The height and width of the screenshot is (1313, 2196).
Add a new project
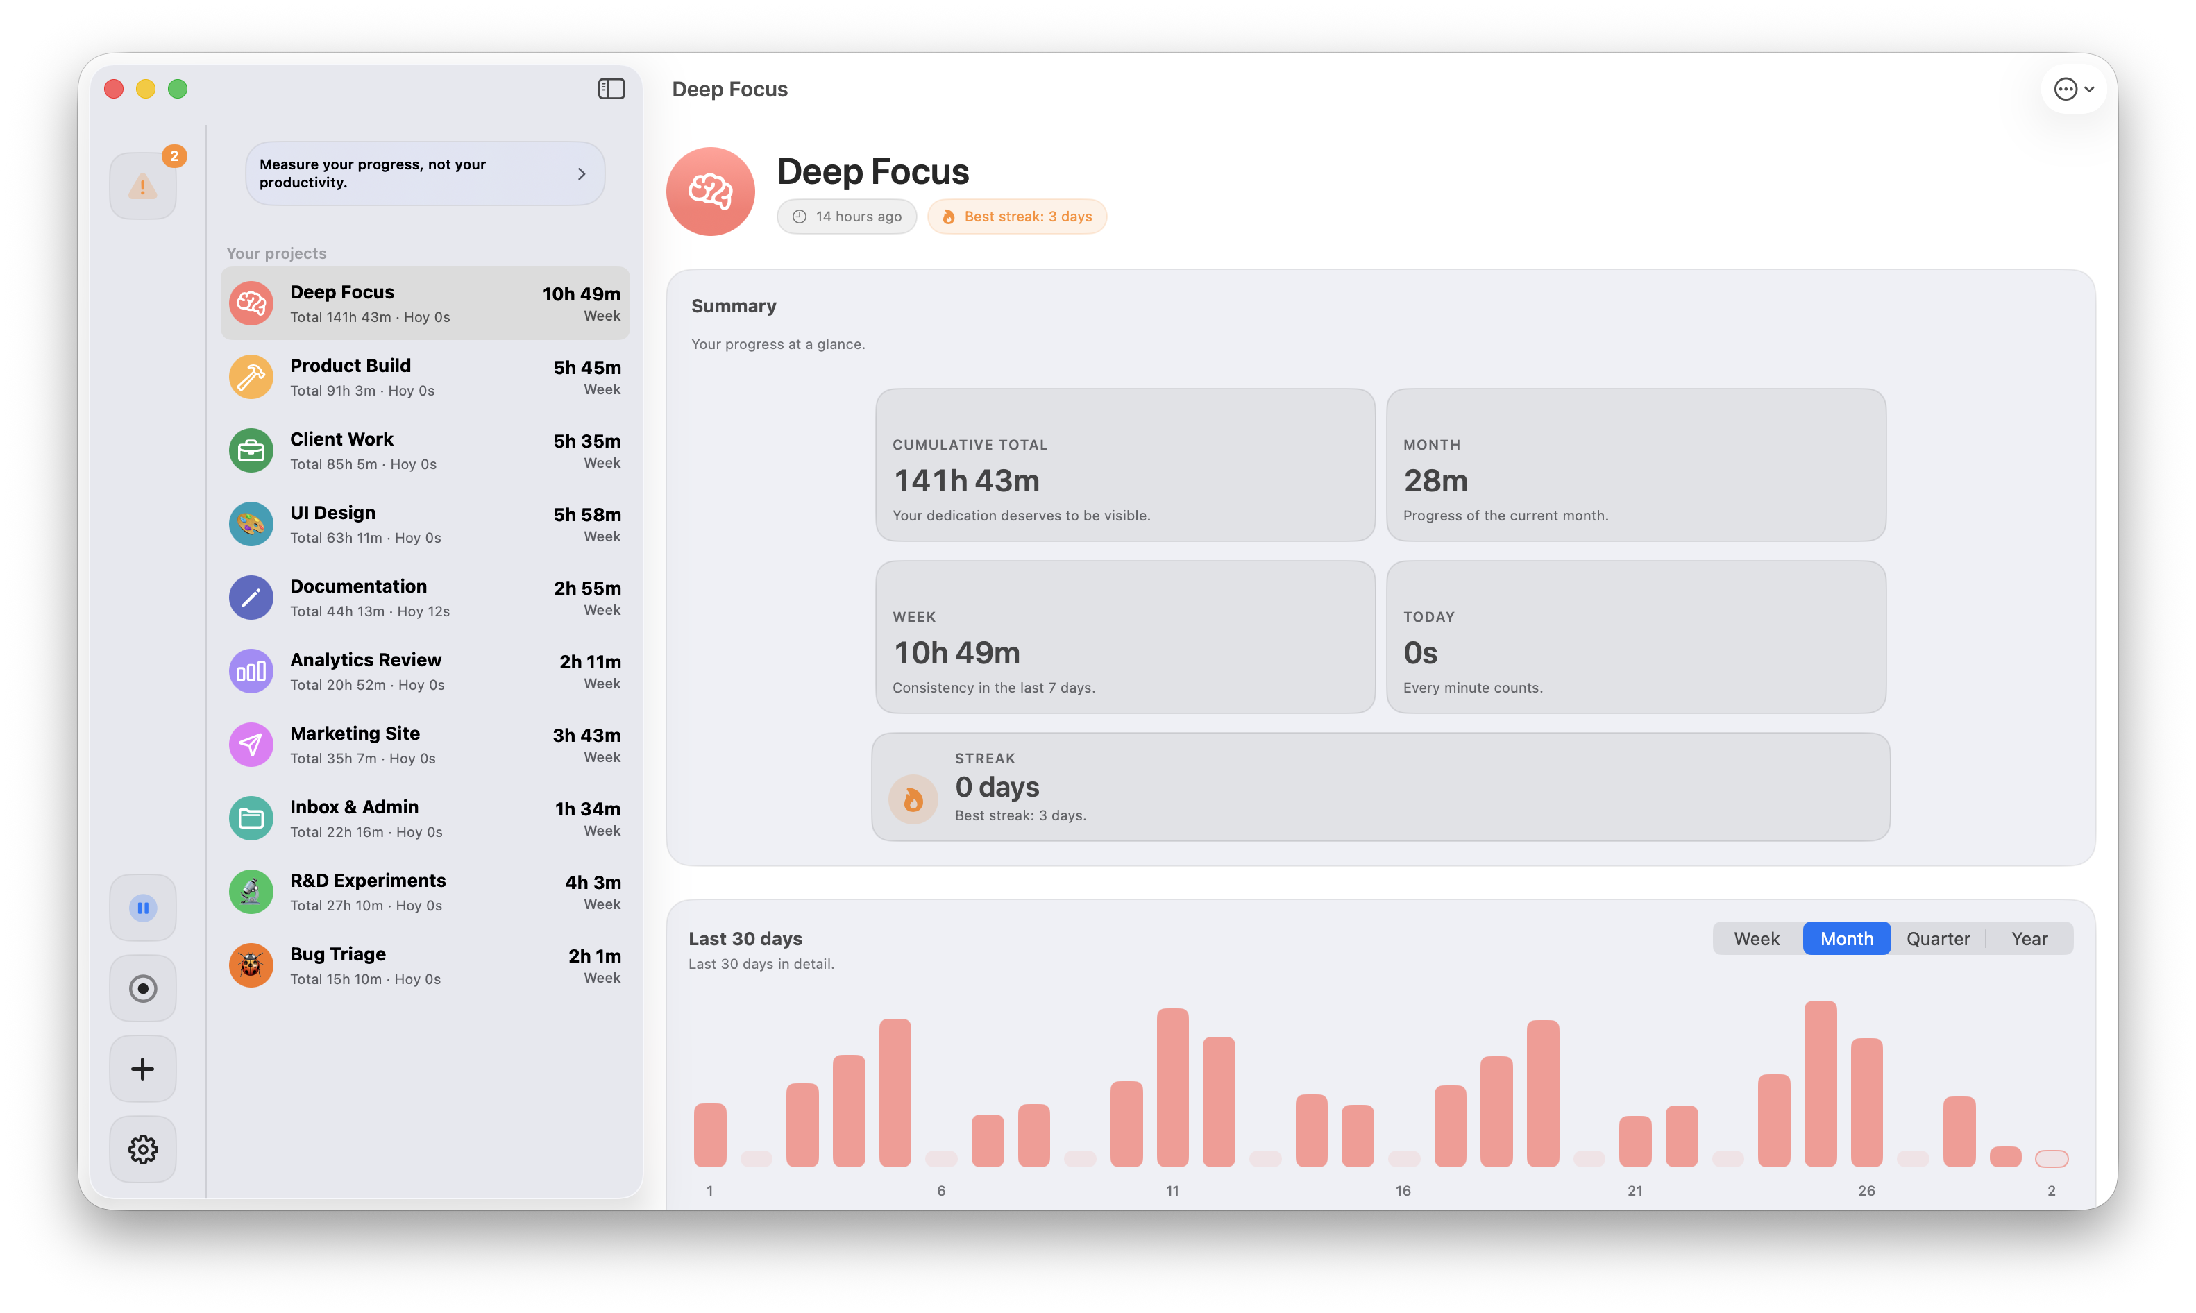coord(142,1068)
